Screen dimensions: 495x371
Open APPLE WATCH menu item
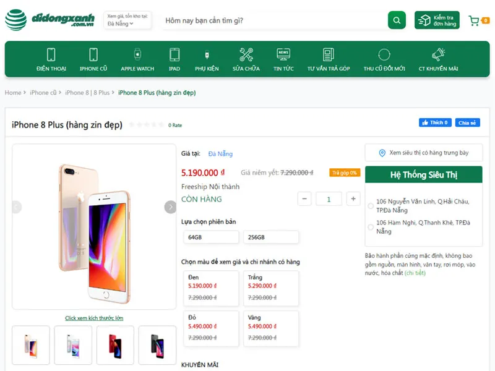coord(137,69)
